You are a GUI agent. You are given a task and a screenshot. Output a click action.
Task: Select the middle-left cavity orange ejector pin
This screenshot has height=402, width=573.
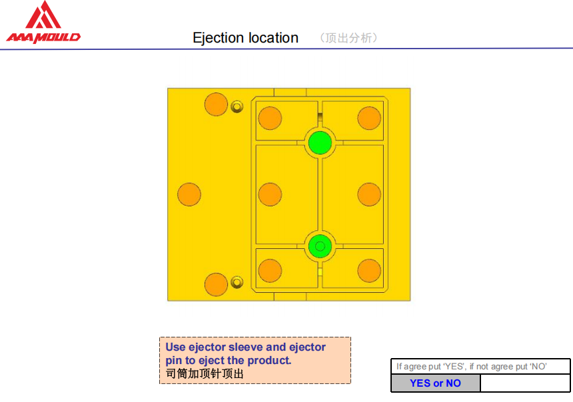point(270,194)
